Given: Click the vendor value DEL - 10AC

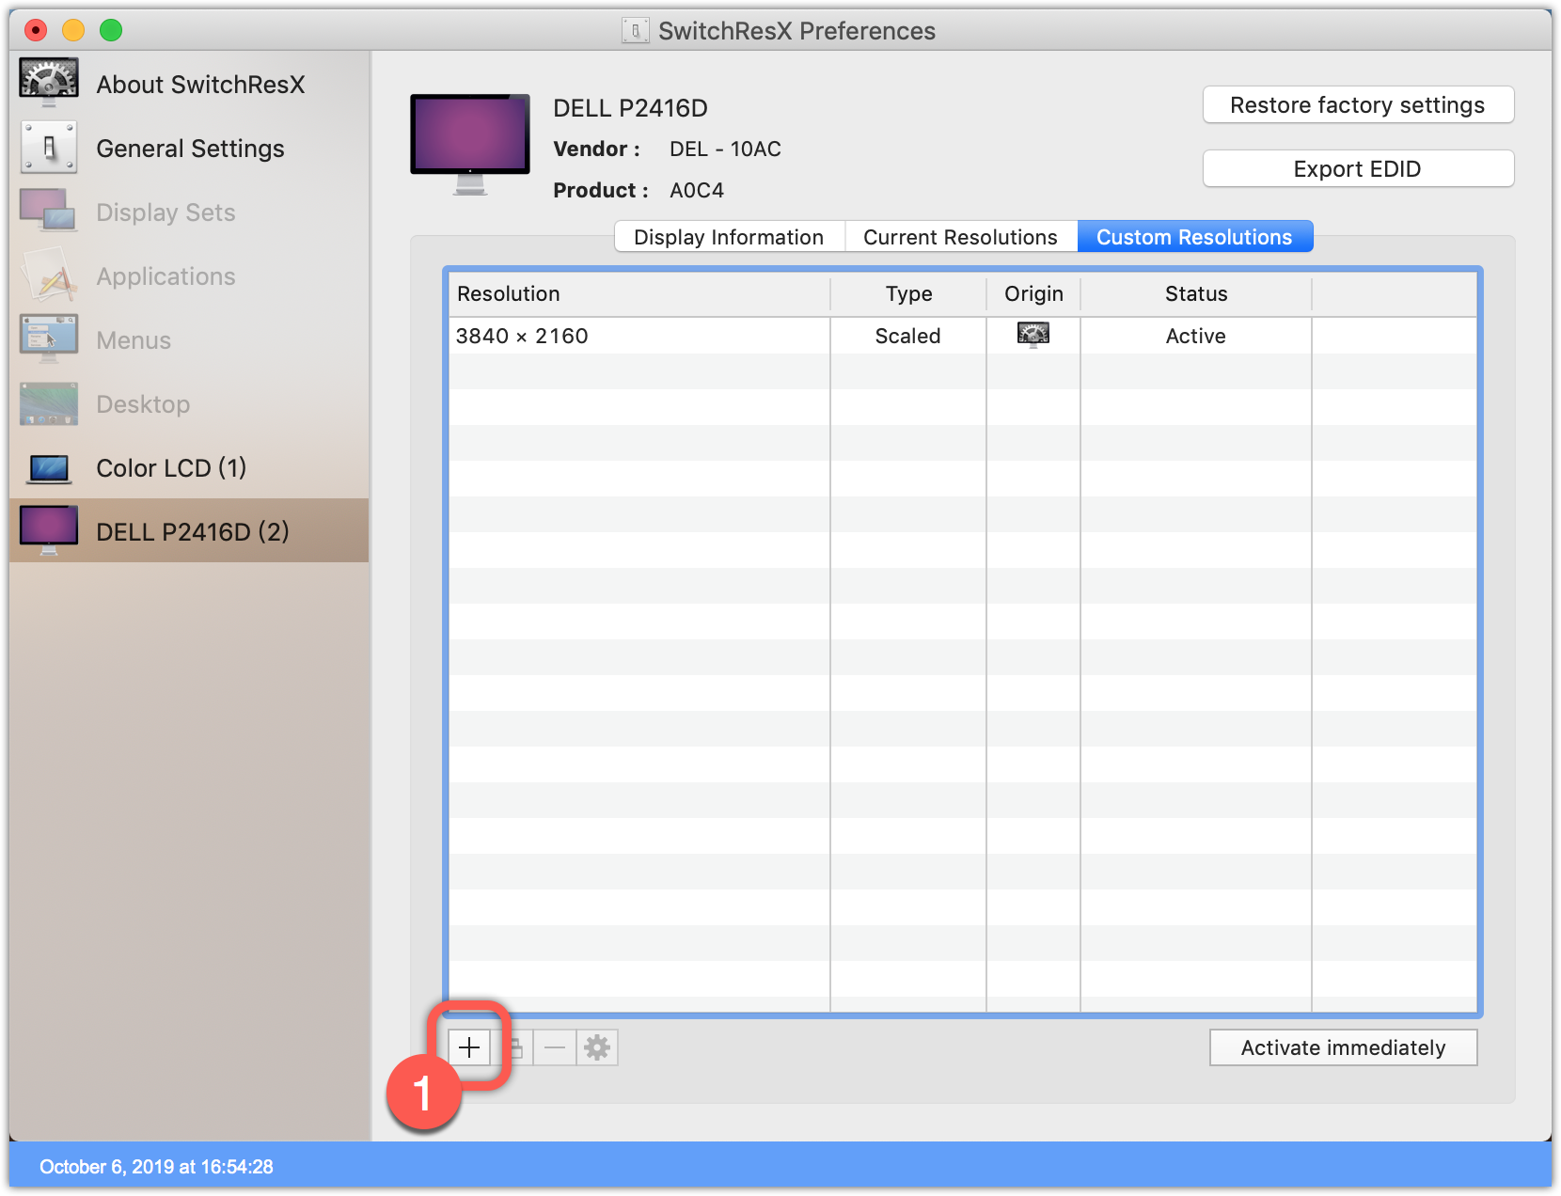Looking at the screenshot, I should pyautogui.click(x=725, y=149).
